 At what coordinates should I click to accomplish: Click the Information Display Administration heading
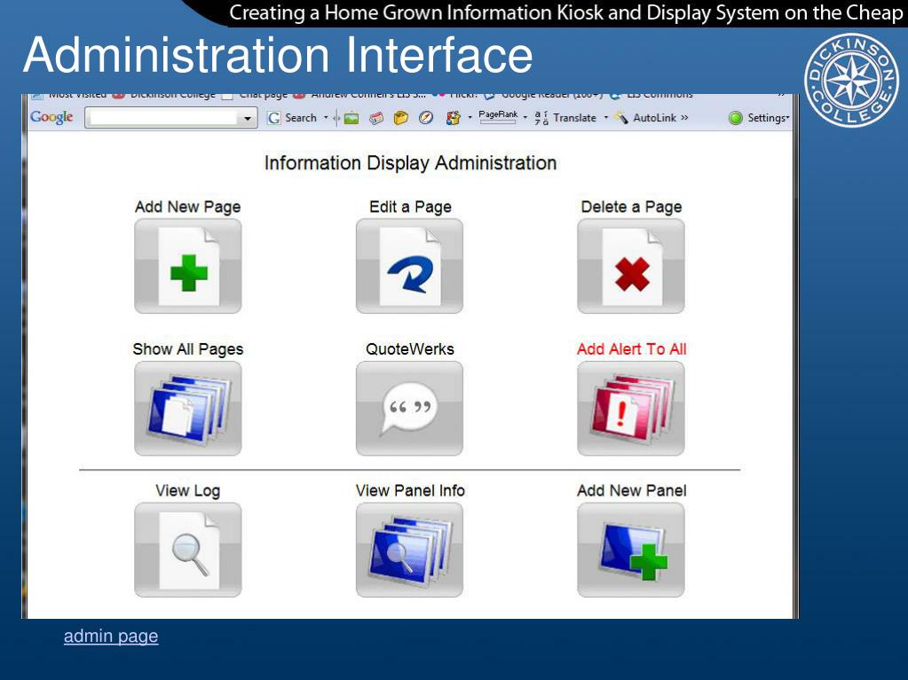[410, 163]
